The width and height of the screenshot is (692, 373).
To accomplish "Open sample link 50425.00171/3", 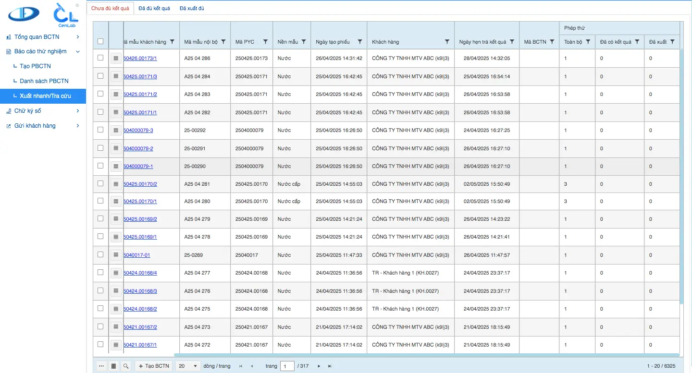I will point(140,76).
